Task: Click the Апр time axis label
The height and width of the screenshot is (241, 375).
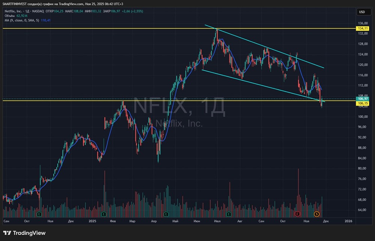Action: click(x=154, y=221)
